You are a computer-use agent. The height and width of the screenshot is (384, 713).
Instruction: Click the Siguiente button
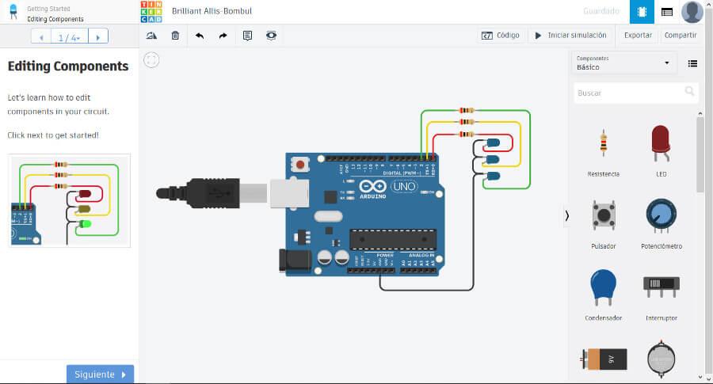click(100, 374)
